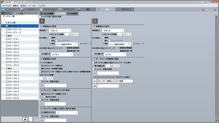Click the trash delete icon below portal list
The width and height of the screenshot is (219, 123).
click(36, 119)
